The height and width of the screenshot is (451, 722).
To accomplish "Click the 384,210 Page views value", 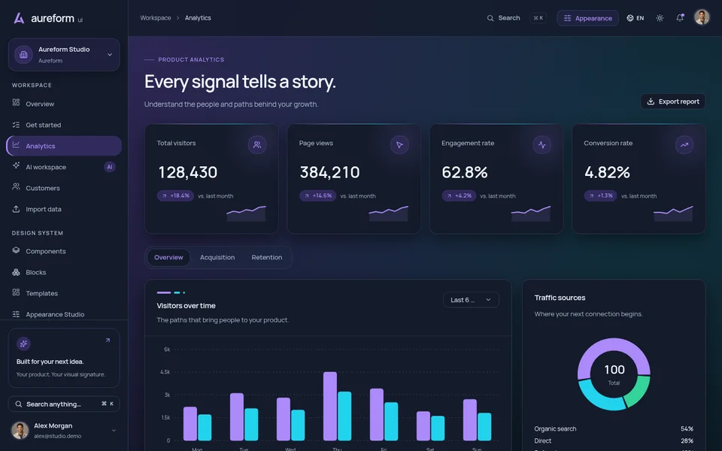I will pos(329,172).
